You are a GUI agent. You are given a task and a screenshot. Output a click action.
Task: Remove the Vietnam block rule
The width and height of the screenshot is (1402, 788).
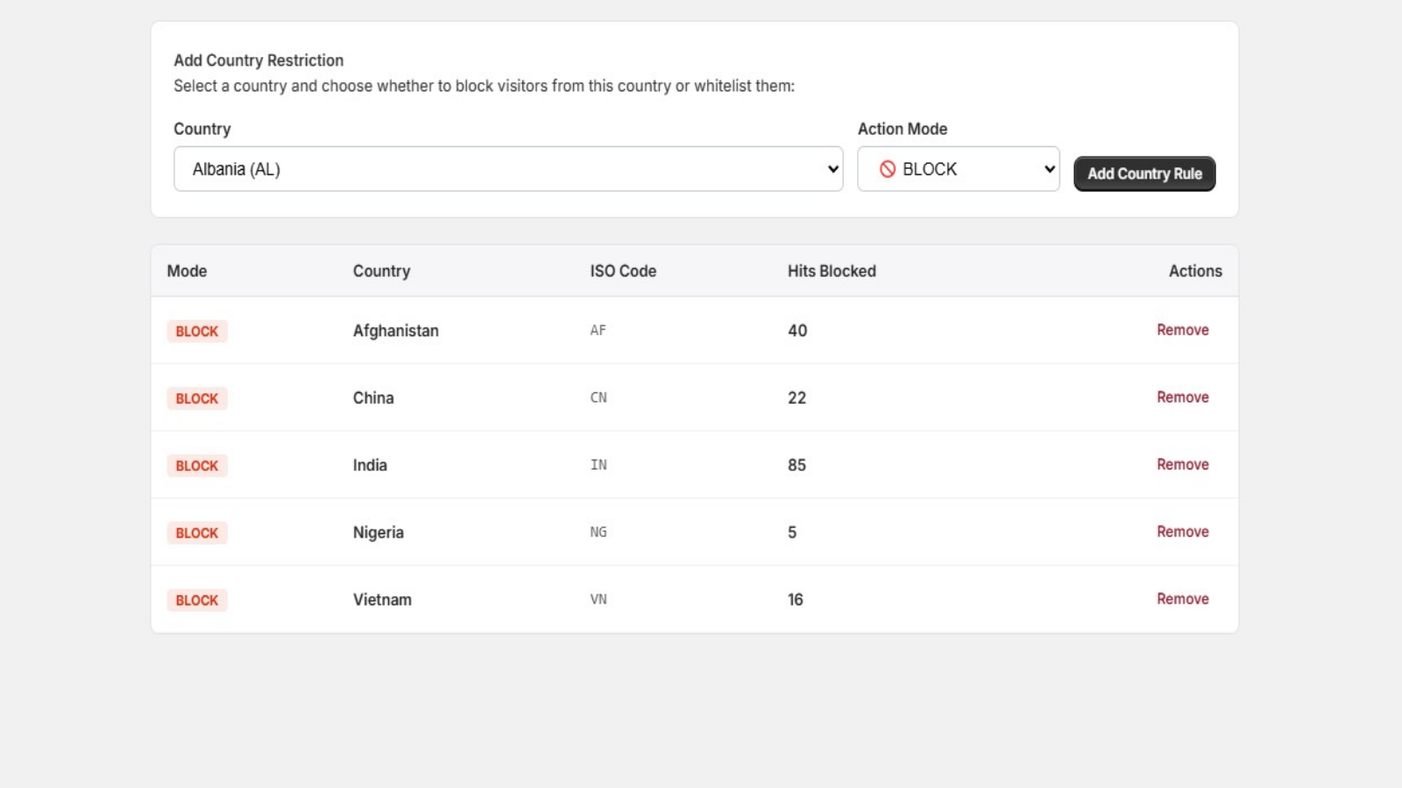coord(1182,600)
